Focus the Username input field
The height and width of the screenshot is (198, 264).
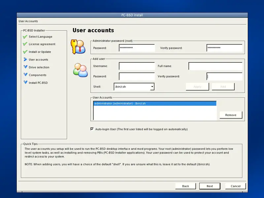coord(137,66)
